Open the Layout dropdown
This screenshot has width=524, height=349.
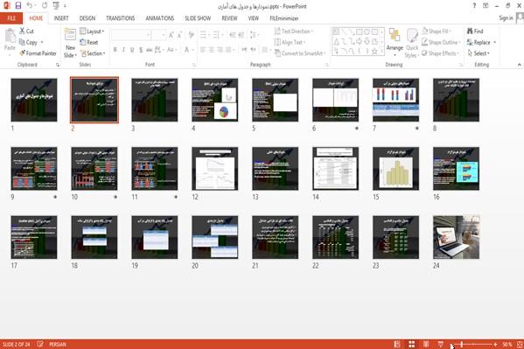pyautogui.click(x=92, y=31)
